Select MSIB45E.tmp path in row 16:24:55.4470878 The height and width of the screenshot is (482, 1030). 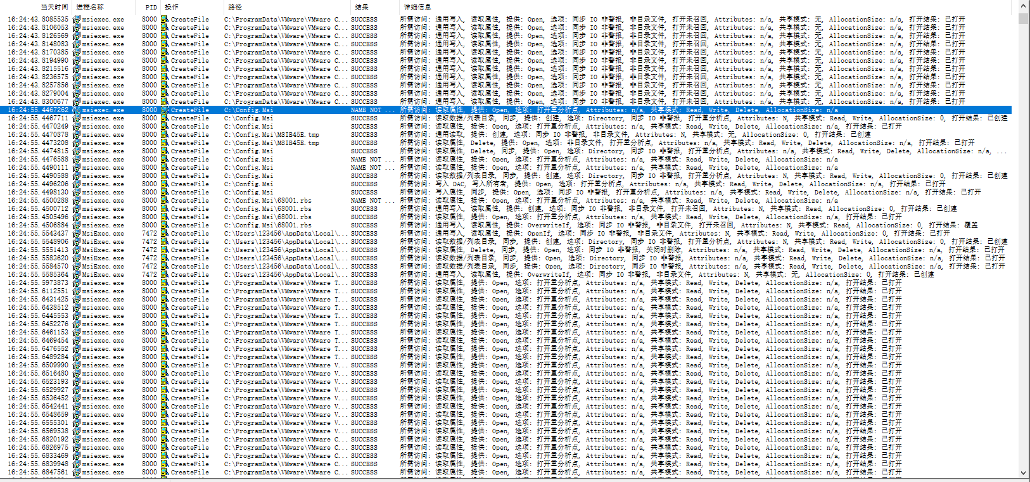pyautogui.click(x=272, y=134)
